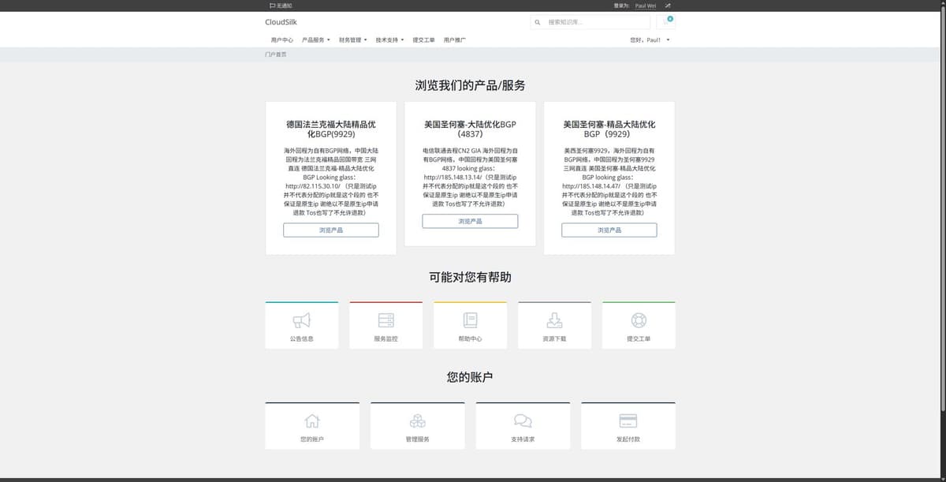Open the shopping cart icon
Screen dimensions: 946x482
coord(666,22)
